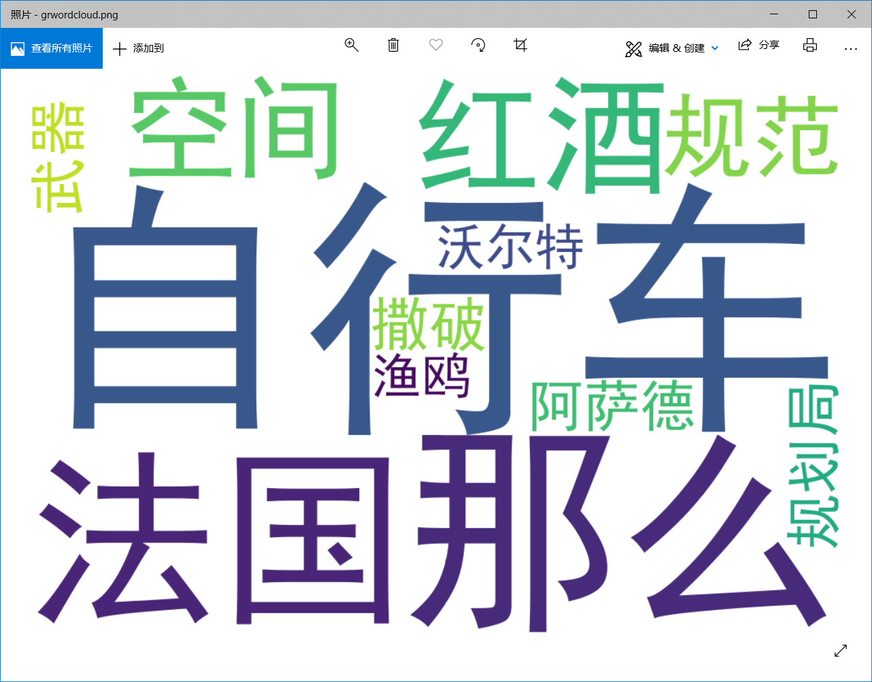Click the plus icon beside 添加到

(120, 49)
